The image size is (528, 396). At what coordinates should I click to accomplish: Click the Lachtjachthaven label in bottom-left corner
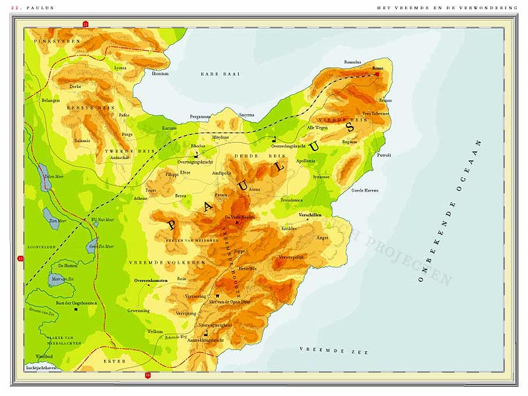(38, 366)
